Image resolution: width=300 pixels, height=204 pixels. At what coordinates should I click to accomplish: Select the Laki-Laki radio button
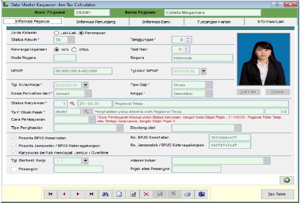coord(56,33)
